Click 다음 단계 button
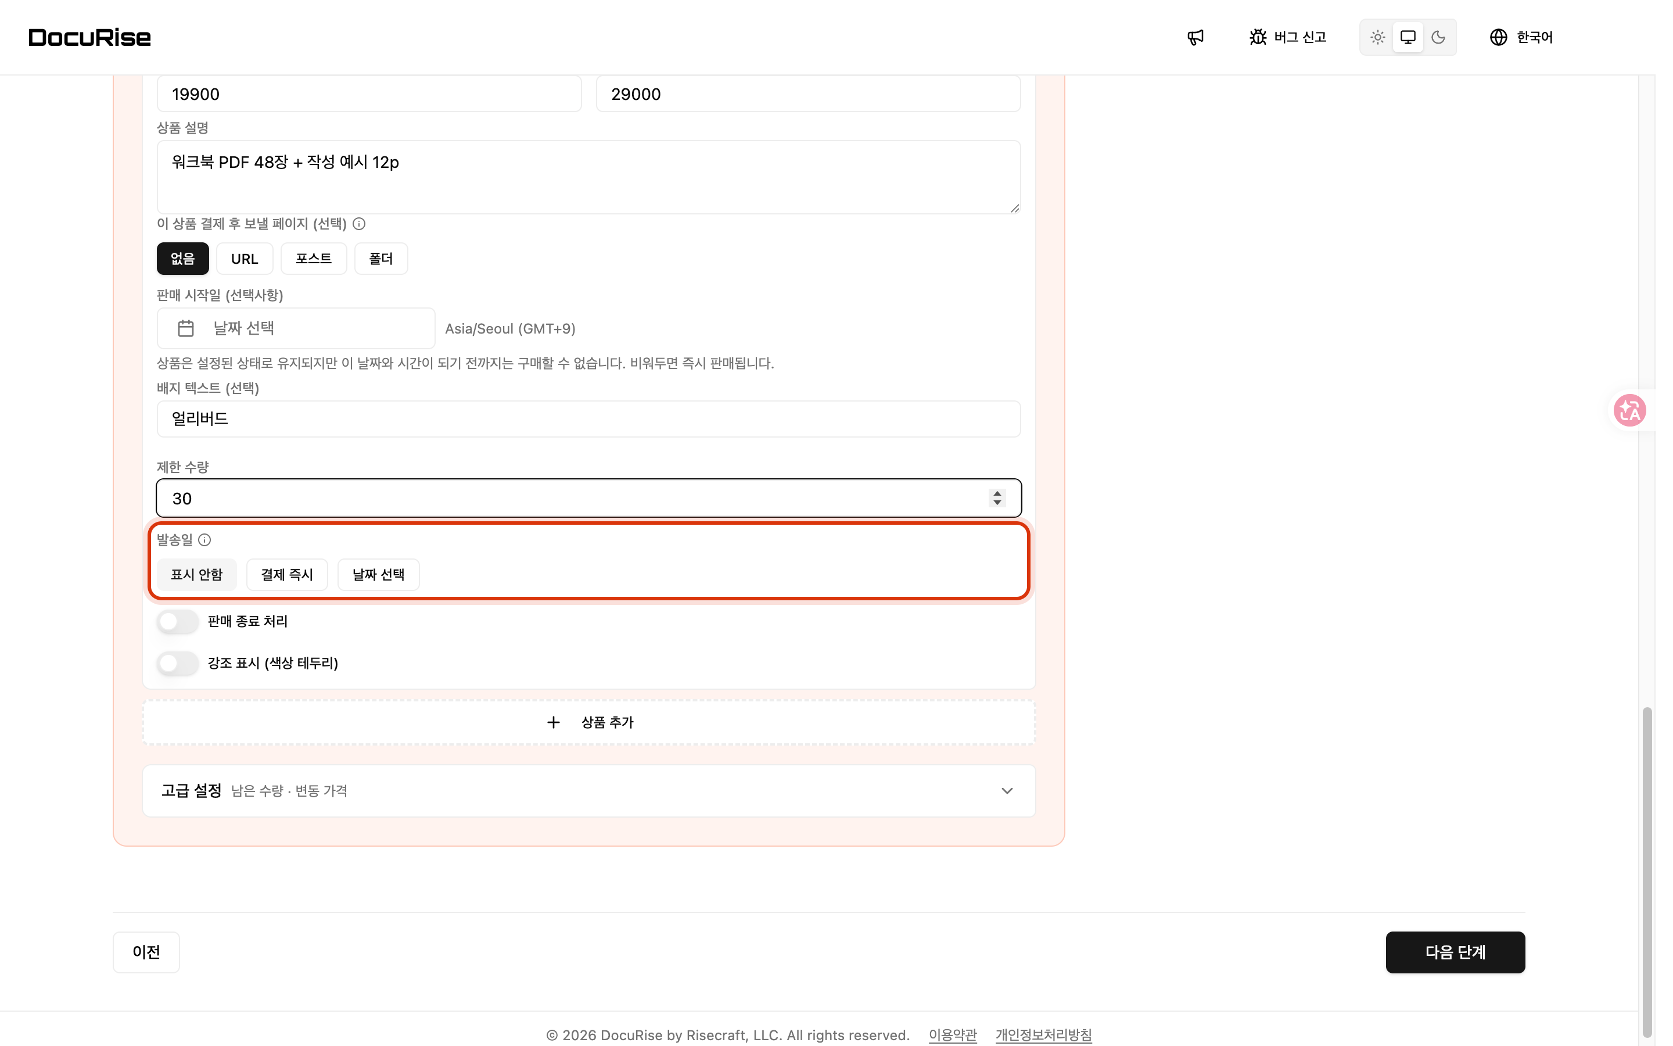 [1455, 952]
